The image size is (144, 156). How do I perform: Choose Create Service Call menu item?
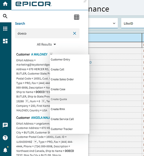pos(70,119)
